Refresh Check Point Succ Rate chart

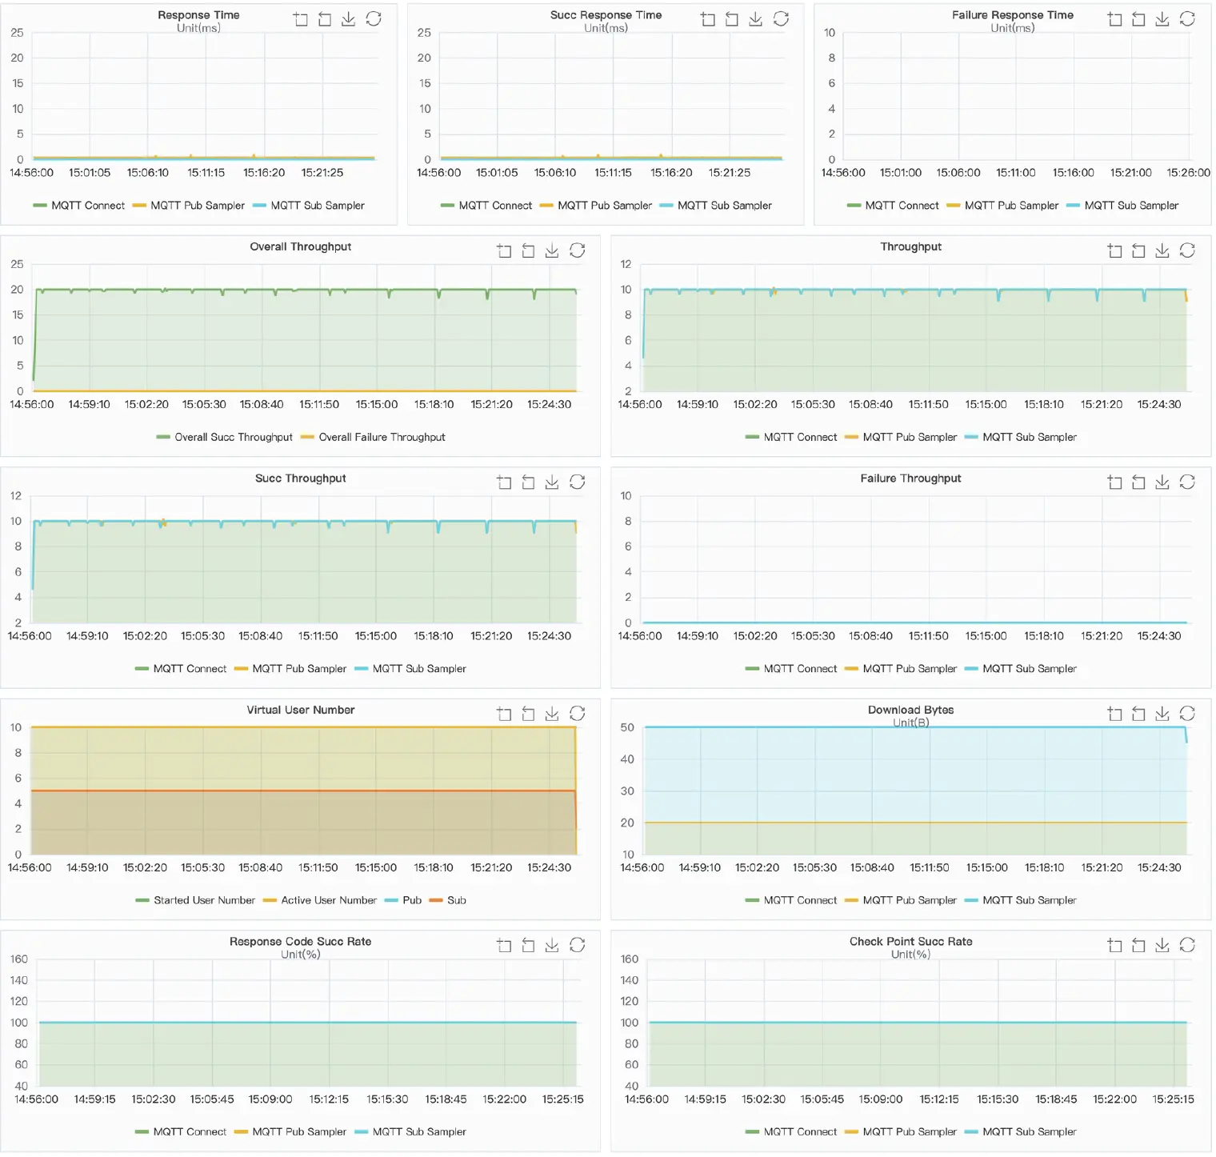click(x=1188, y=946)
